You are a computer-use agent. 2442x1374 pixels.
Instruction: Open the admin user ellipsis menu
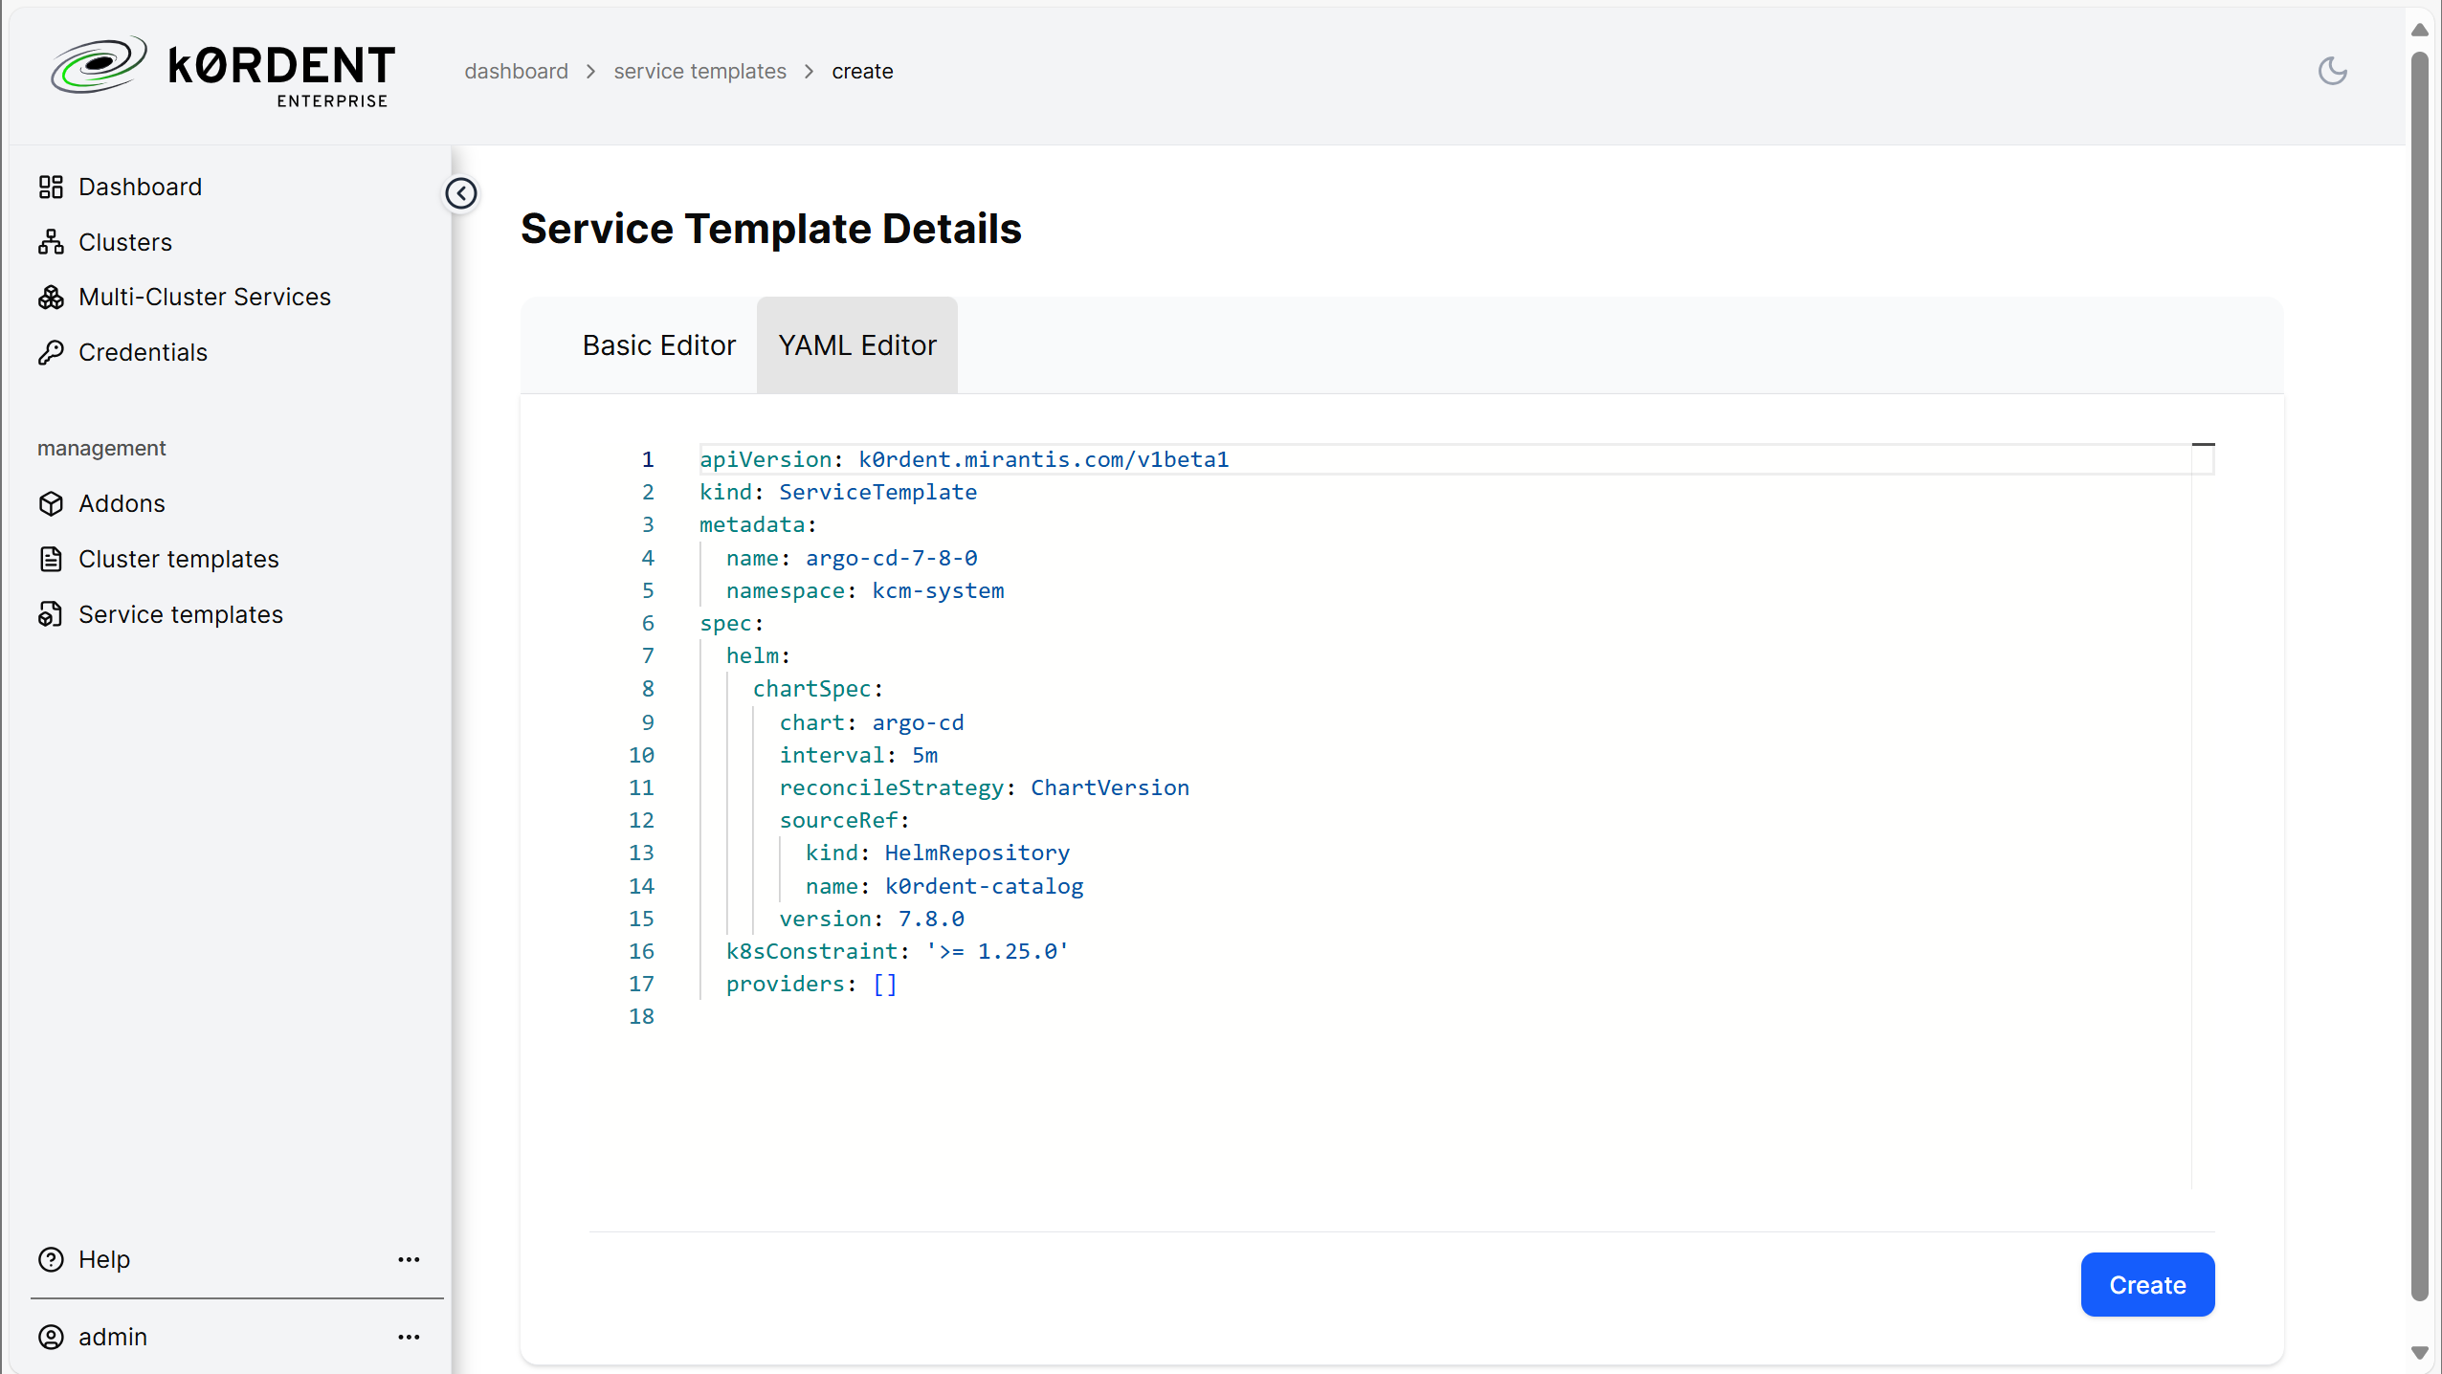pyautogui.click(x=410, y=1337)
